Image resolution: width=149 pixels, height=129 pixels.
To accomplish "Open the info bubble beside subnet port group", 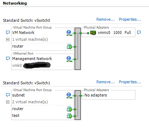I will (8, 95).
